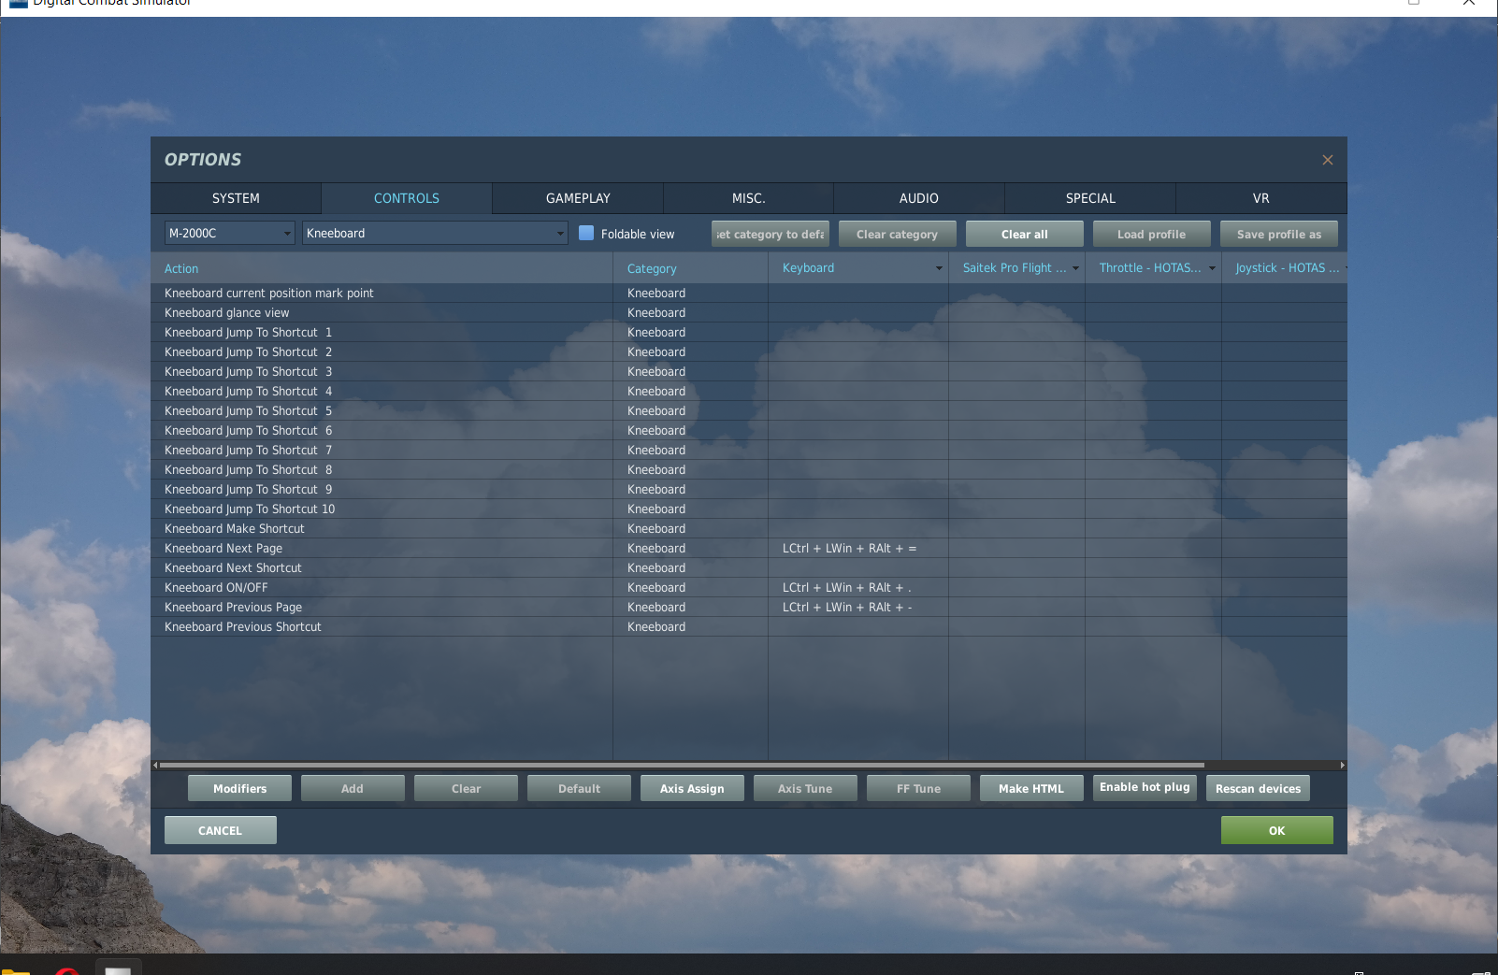Open the Modifiers button
This screenshot has width=1498, height=975.
(x=239, y=788)
